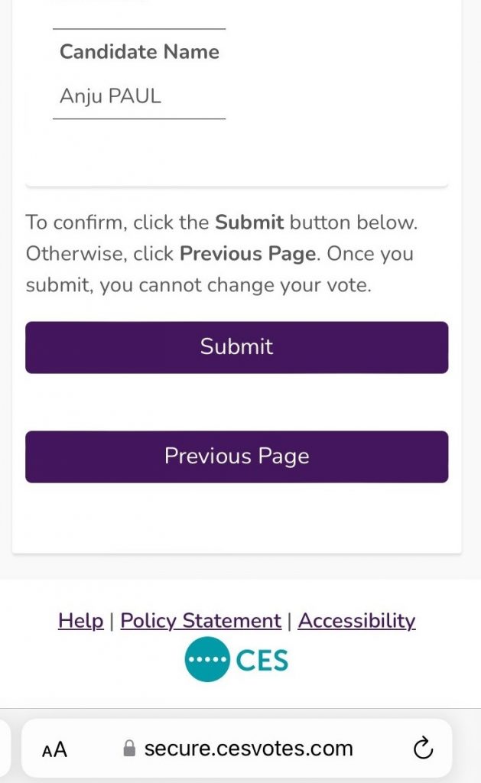
Task: Select the candidate name Anju PAUL
Action: (110, 97)
